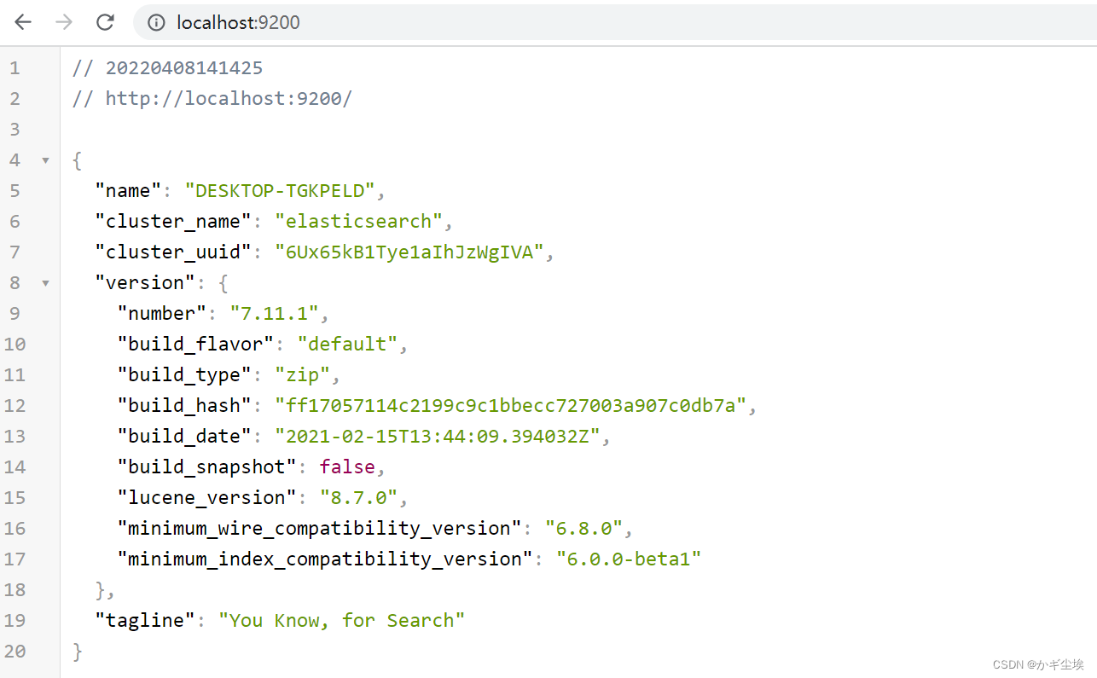Click the CSDN watermark text
The height and width of the screenshot is (678, 1097).
1036,664
